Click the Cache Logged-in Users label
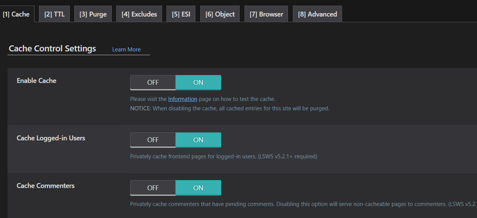477x218 pixels. [x=51, y=138]
